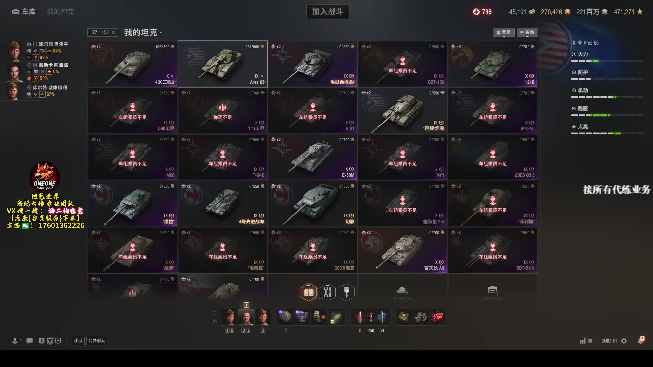Click the 加入战斗 join battle button
The height and width of the screenshot is (367, 653).
point(328,12)
